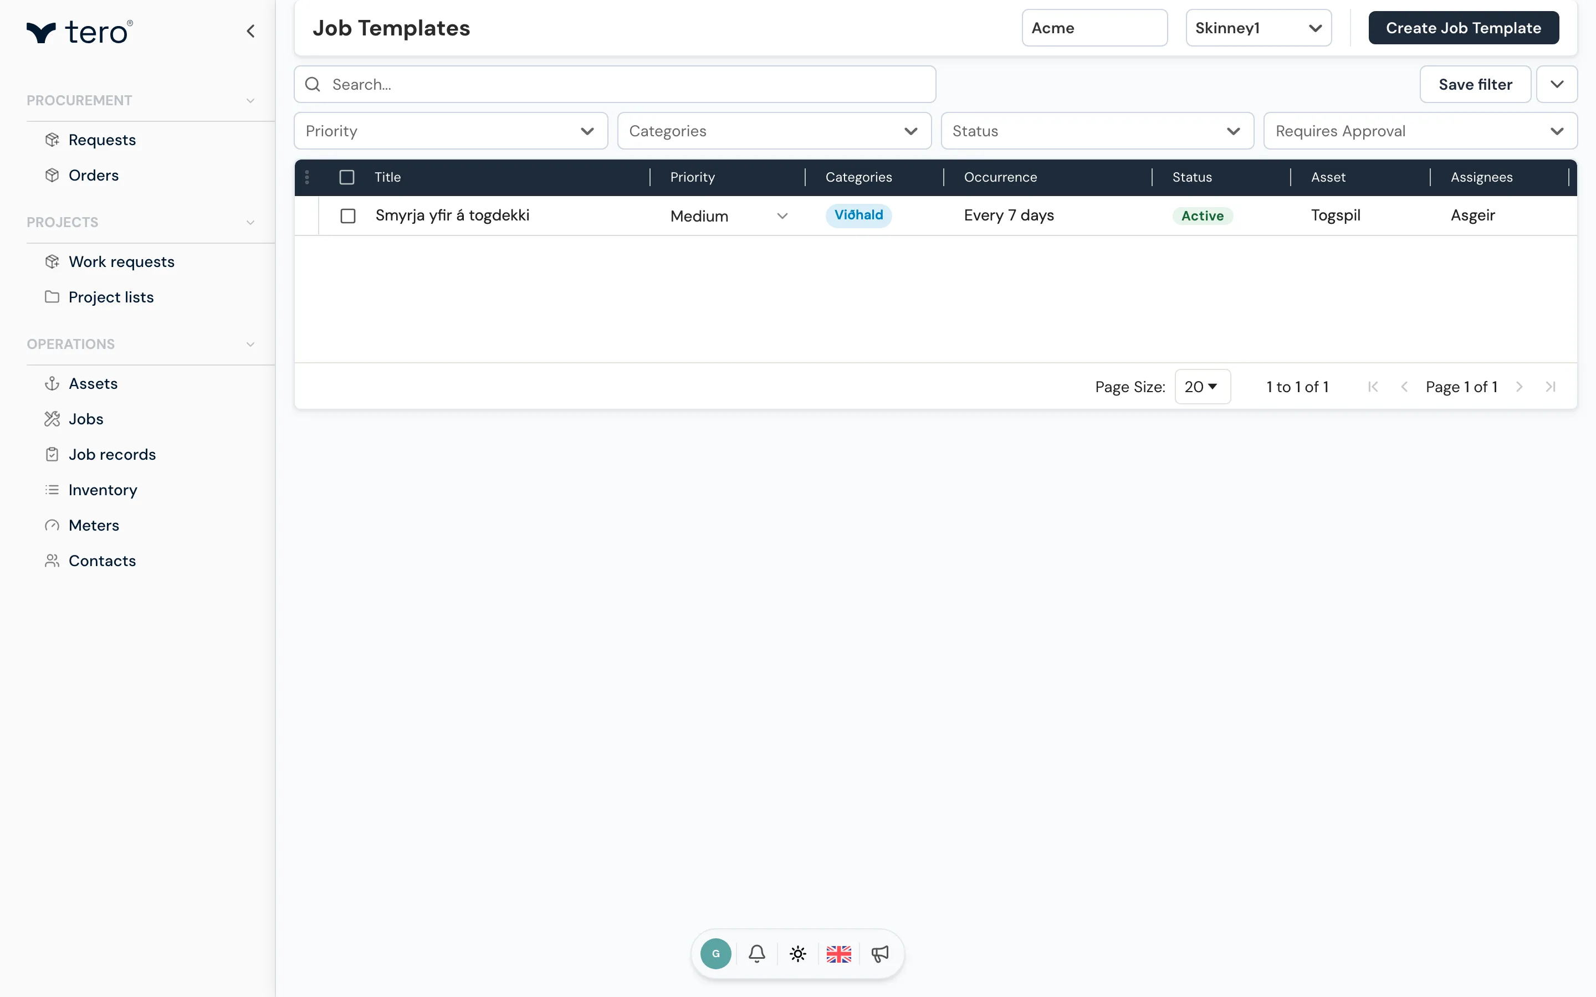Click the Orders box icon
Viewport: 1596px width, 997px height.
coord(52,176)
